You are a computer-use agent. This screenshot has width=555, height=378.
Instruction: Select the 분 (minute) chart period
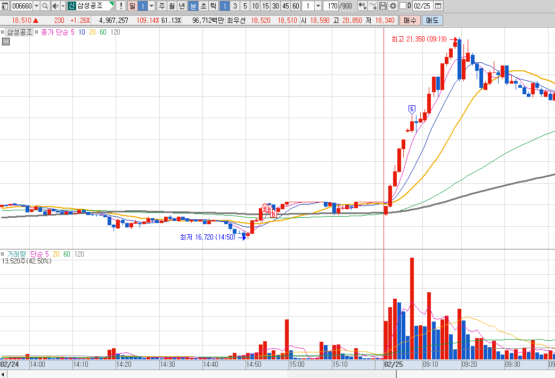193,6
